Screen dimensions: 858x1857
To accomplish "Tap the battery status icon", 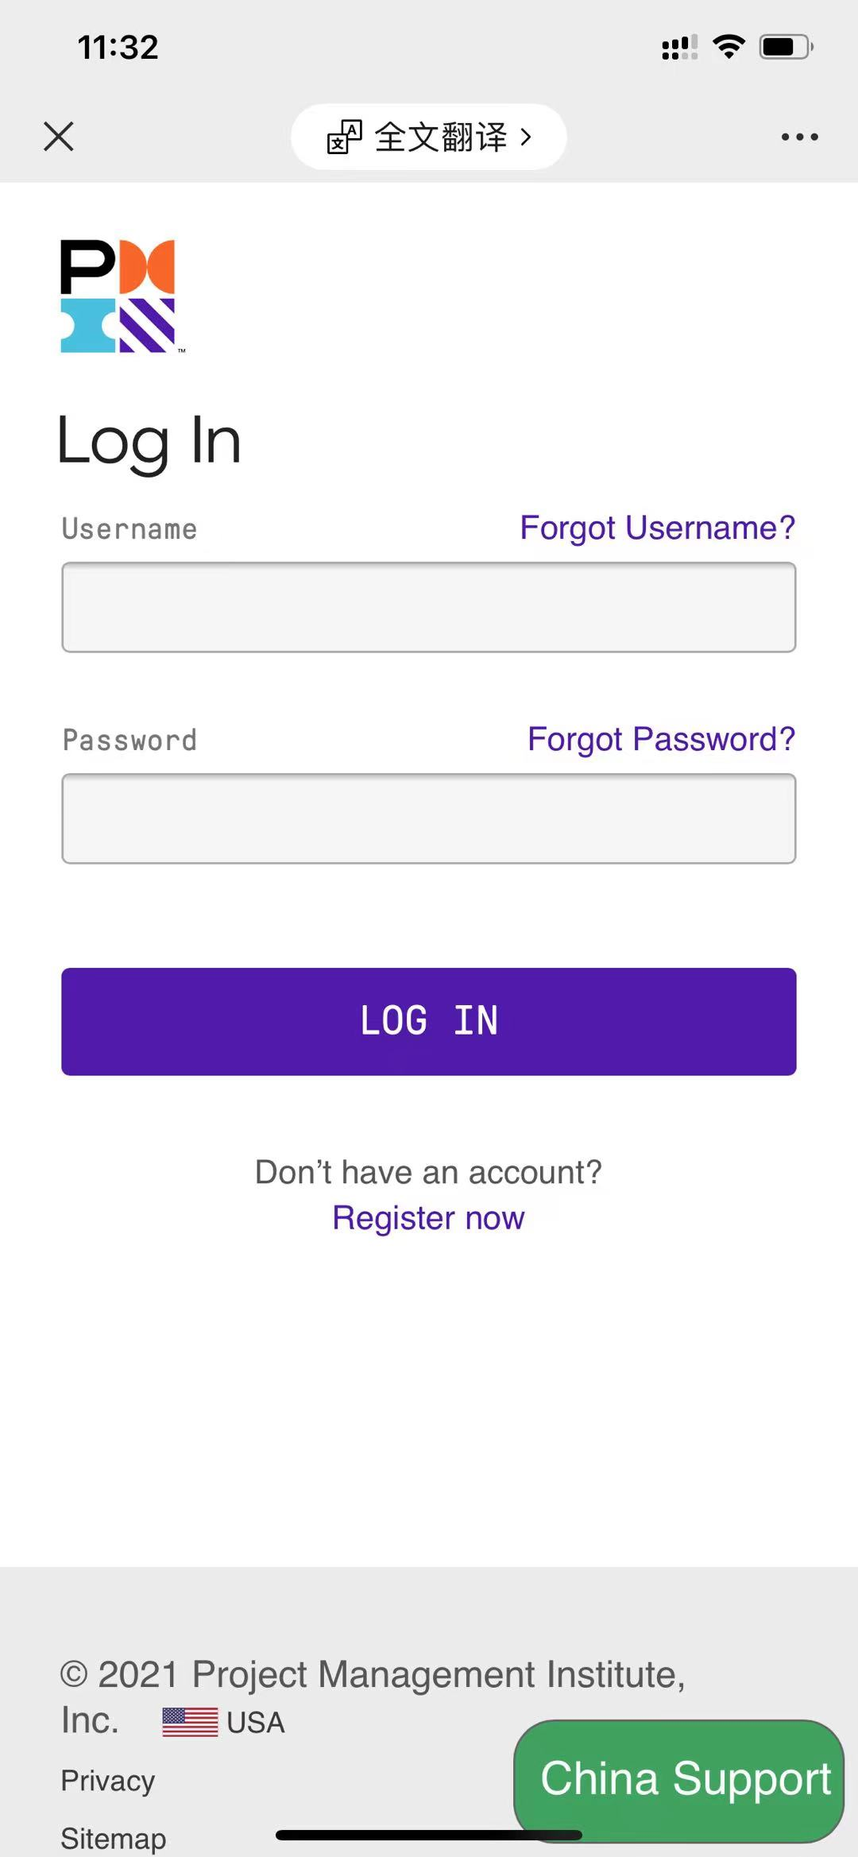I will pos(785,47).
